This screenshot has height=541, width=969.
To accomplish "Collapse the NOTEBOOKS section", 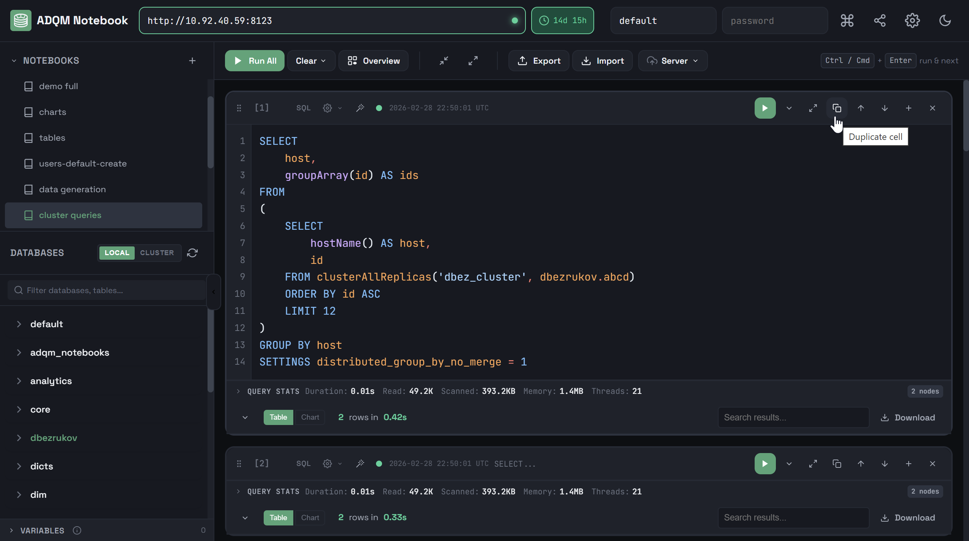I will [x=14, y=61].
